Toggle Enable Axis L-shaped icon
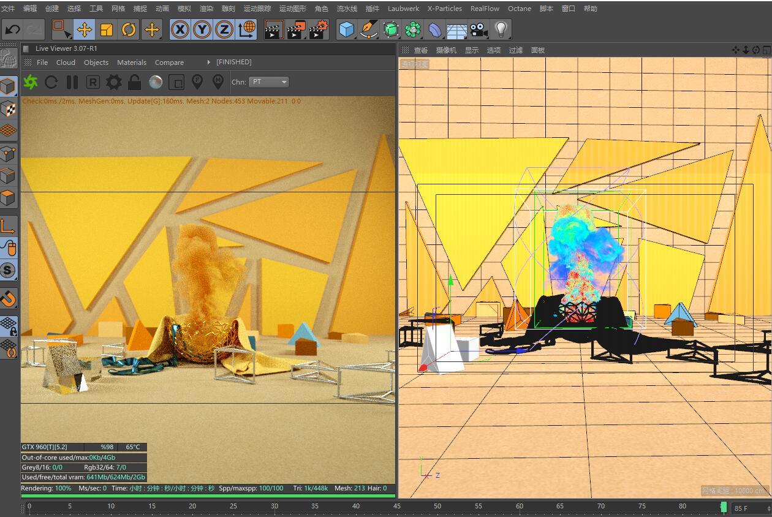772x517 pixels. point(9,225)
